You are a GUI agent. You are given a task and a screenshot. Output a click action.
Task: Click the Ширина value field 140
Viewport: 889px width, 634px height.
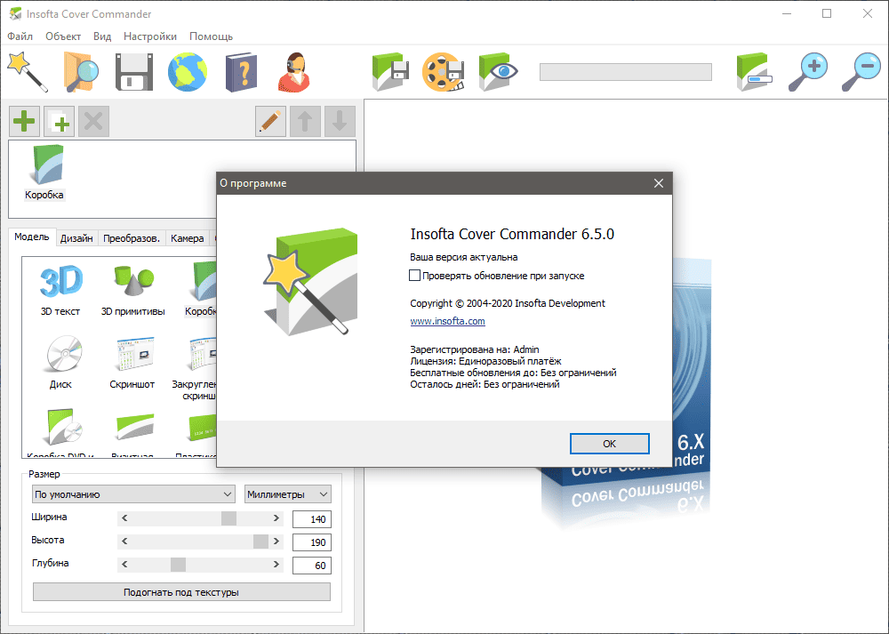[x=312, y=519]
